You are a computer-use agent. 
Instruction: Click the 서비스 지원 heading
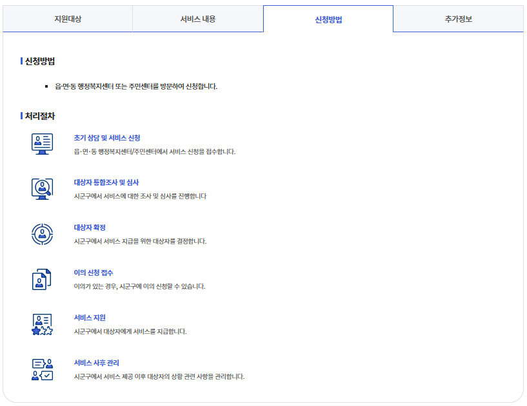point(90,318)
